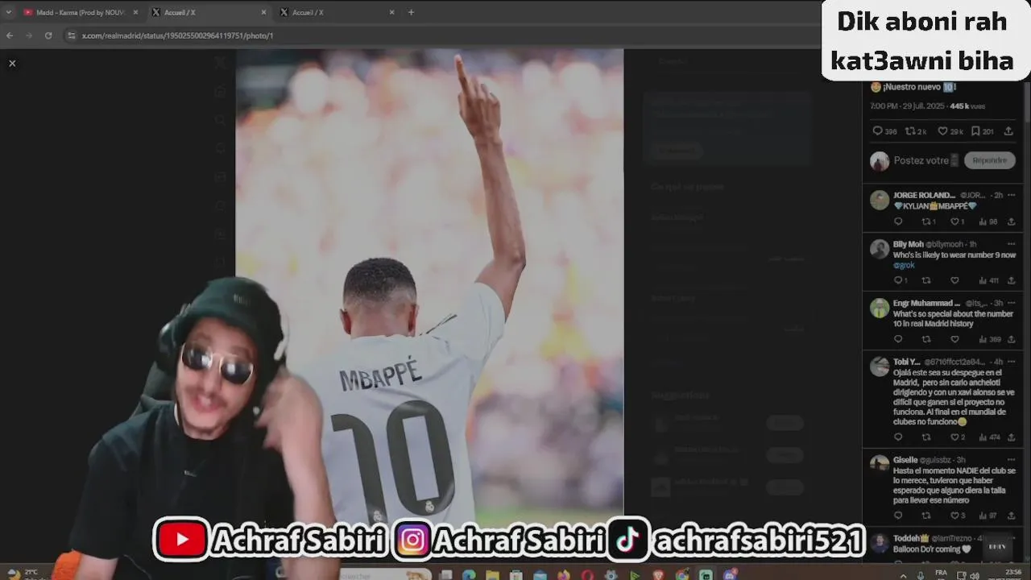Image resolution: width=1031 pixels, height=580 pixels.
Task: Reply to Billy Moh's comment
Action: pos(900,280)
